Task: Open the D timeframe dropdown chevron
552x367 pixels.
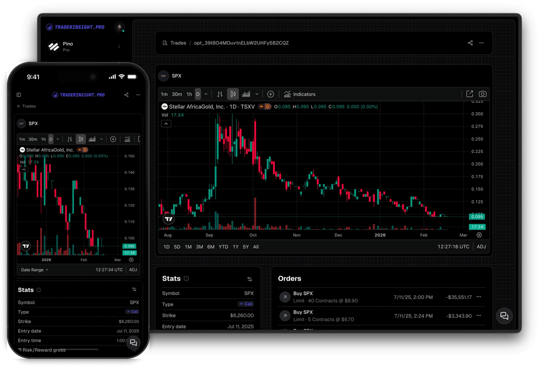Action: click(206, 94)
